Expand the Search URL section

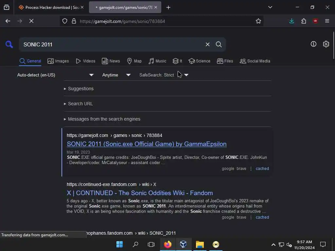[78, 104]
